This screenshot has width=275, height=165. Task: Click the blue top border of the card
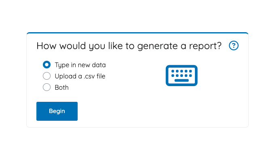137,33
